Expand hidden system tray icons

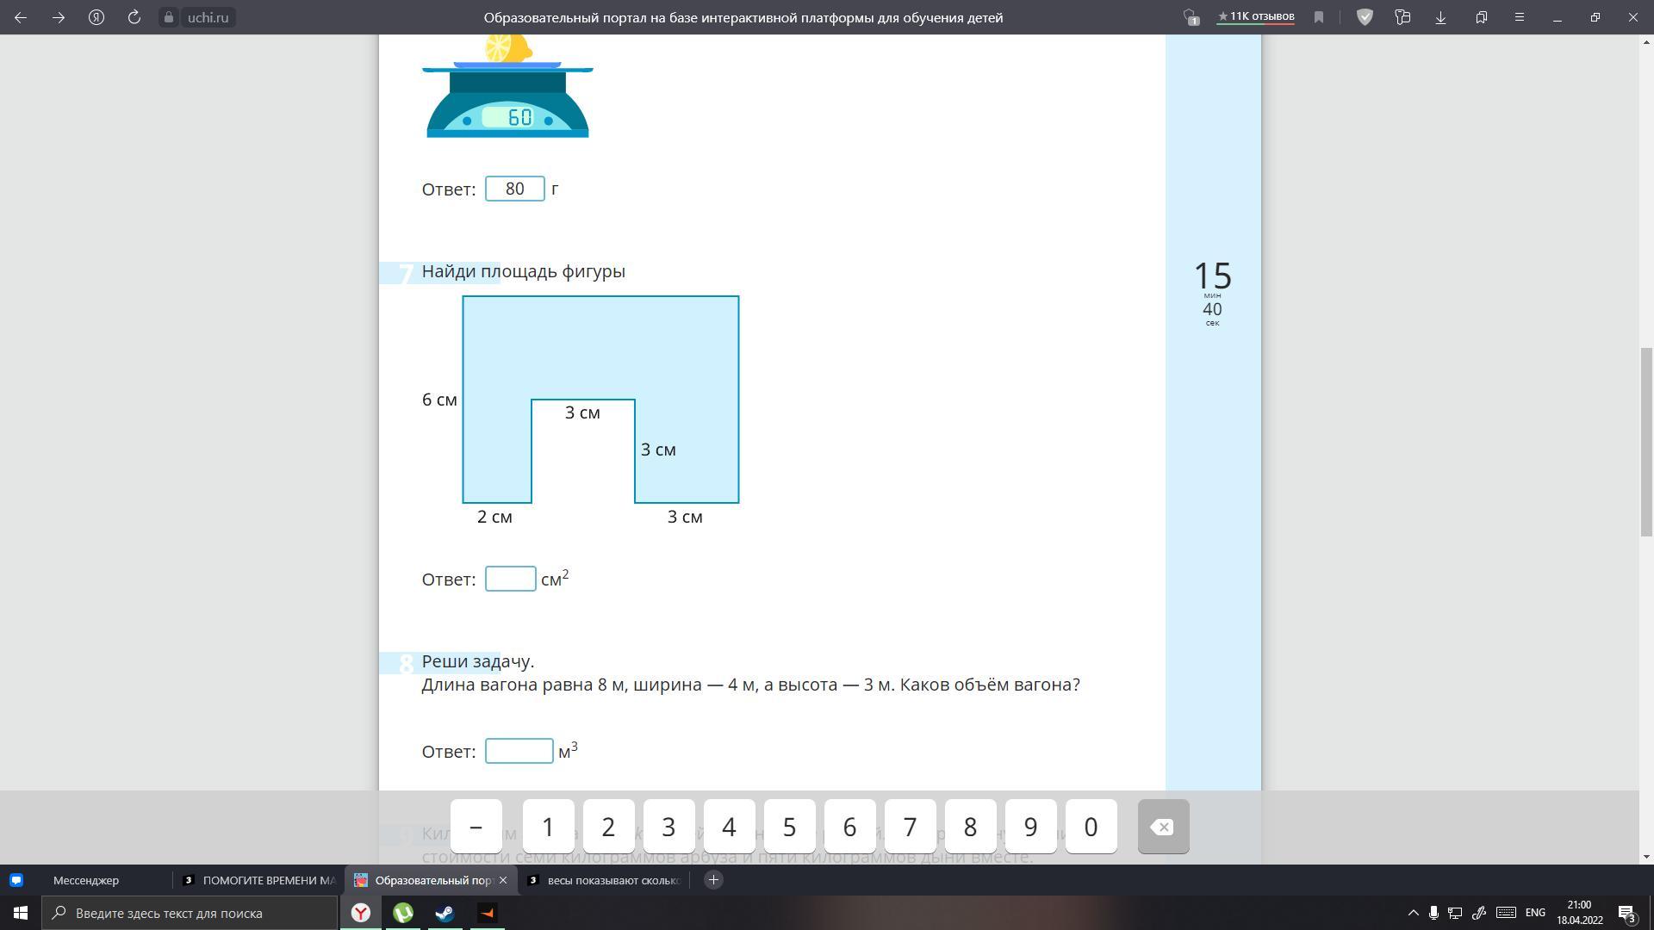click(1413, 913)
